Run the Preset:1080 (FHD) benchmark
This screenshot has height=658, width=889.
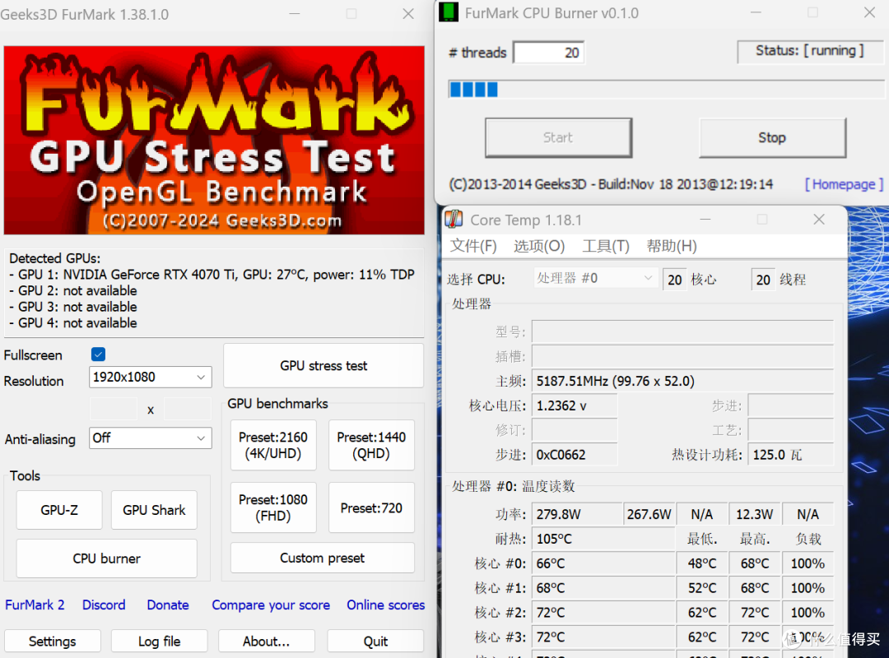click(x=273, y=507)
